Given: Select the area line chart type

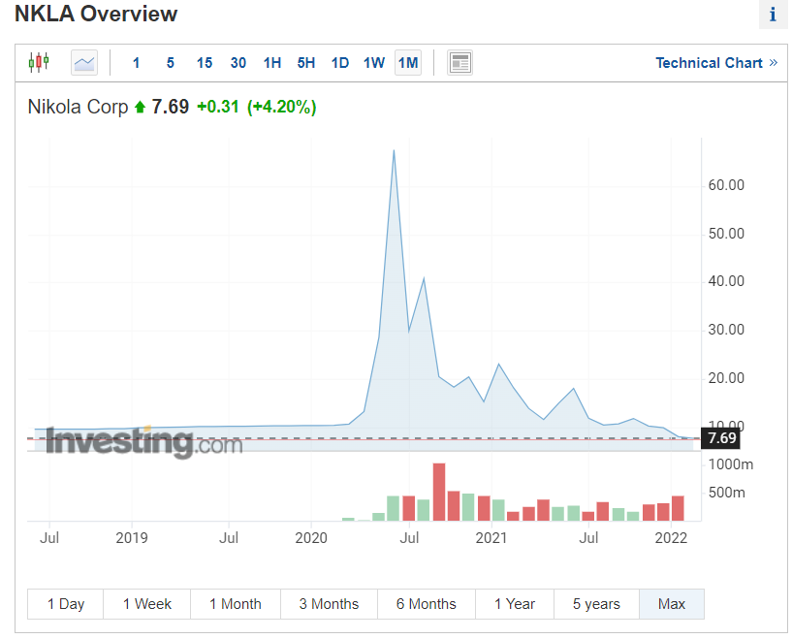Looking at the screenshot, I should pyautogui.click(x=83, y=63).
